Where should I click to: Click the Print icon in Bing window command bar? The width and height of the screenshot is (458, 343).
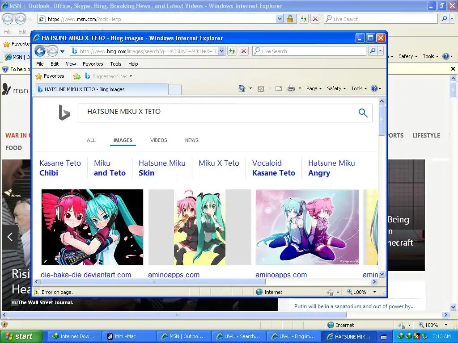pyautogui.click(x=291, y=88)
